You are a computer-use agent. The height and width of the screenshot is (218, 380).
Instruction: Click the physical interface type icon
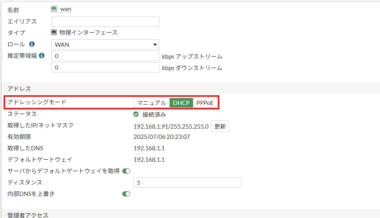54,32
